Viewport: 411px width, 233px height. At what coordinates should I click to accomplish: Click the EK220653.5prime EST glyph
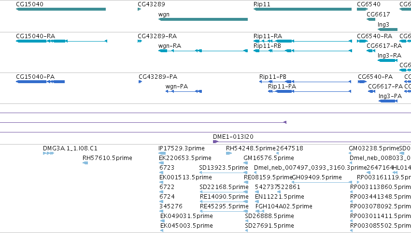click(x=161, y=163)
